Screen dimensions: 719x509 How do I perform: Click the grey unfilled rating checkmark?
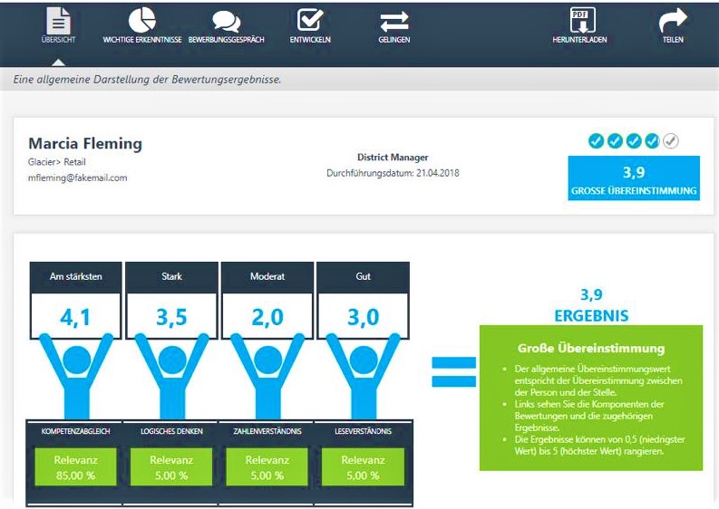(671, 140)
